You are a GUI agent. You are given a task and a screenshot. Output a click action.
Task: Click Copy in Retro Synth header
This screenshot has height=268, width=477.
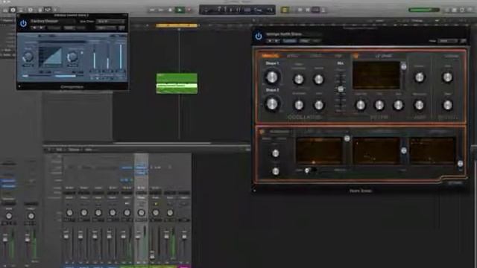pyautogui.click(x=304, y=41)
